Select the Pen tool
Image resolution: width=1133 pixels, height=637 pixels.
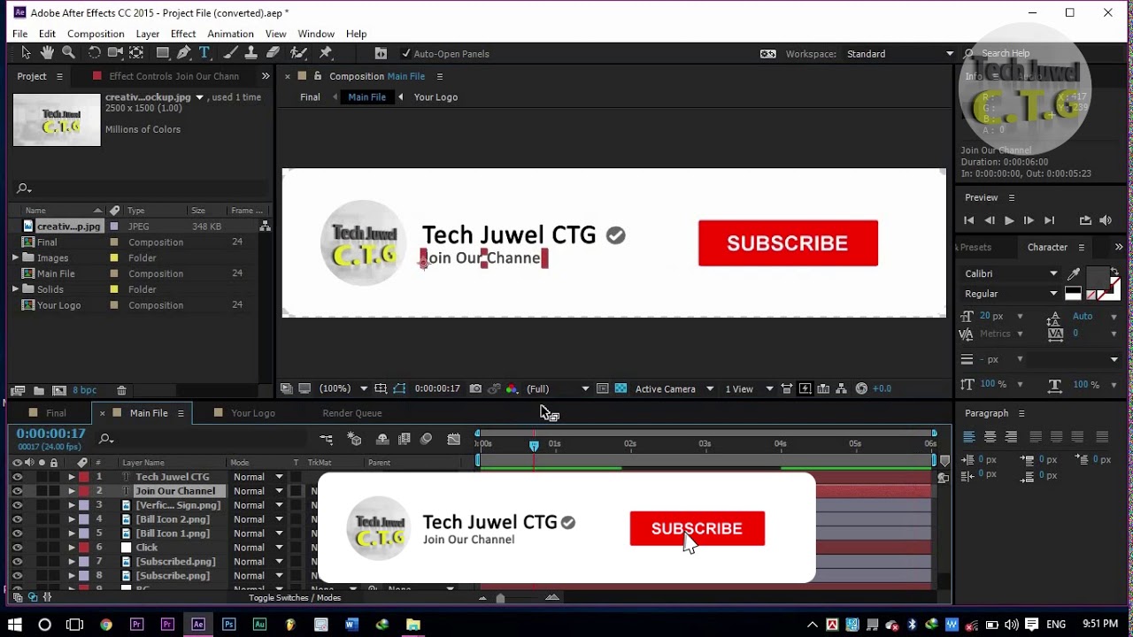[184, 53]
